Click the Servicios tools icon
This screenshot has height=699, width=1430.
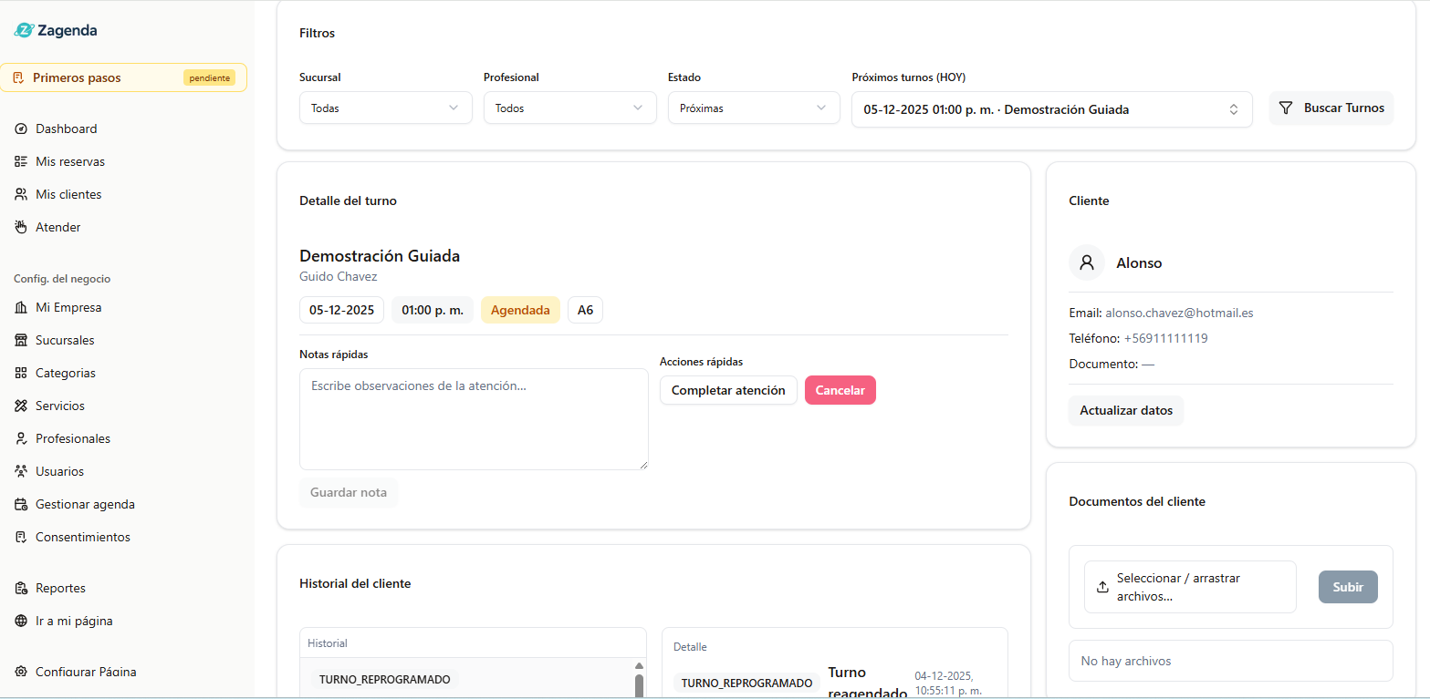pos(21,406)
